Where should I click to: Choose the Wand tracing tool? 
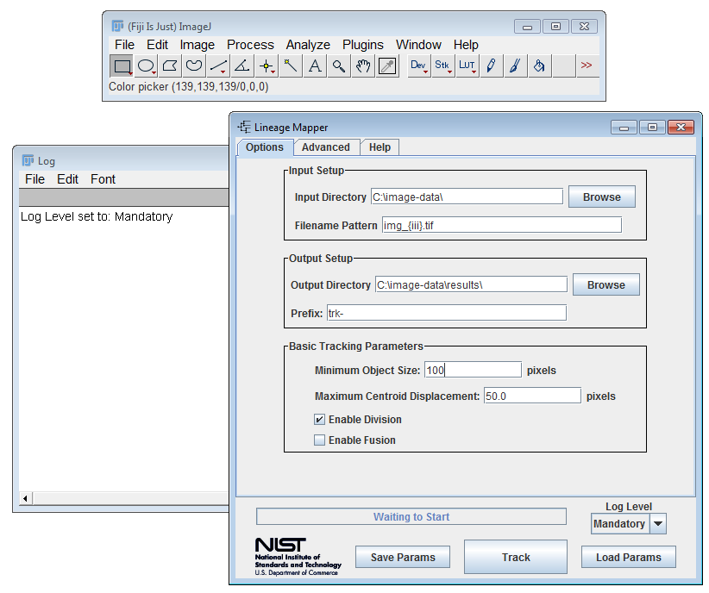[x=291, y=66]
